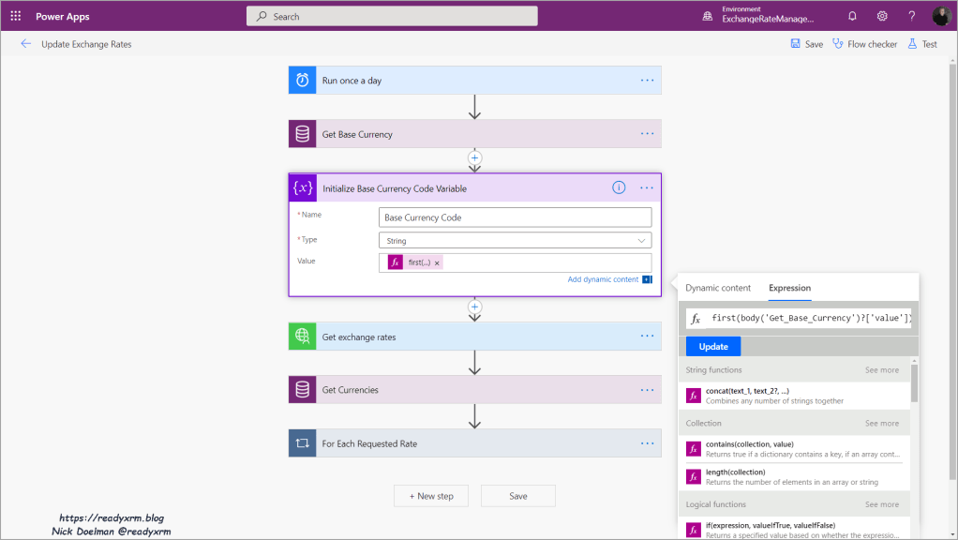958x540 pixels.
Task: Switch to the Dynamic content tab
Action: click(x=718, y=288)
